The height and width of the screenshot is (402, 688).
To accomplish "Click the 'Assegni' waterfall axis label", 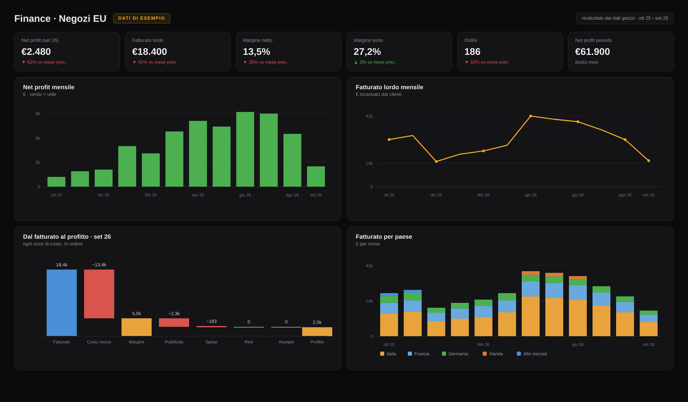I will pyautogui.click(x=286, y=342).
